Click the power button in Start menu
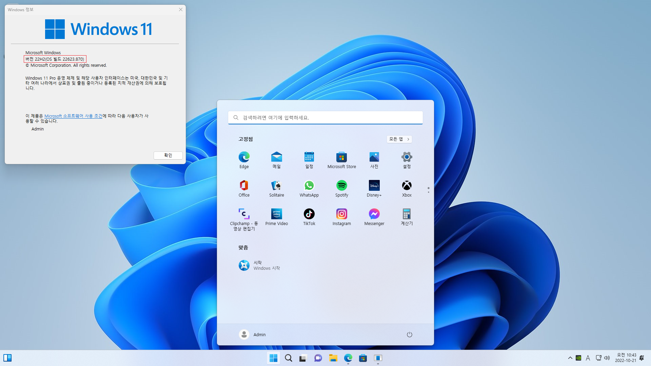Image resolution: width=651 pixels, height=366 pixels. click(409, 334)
